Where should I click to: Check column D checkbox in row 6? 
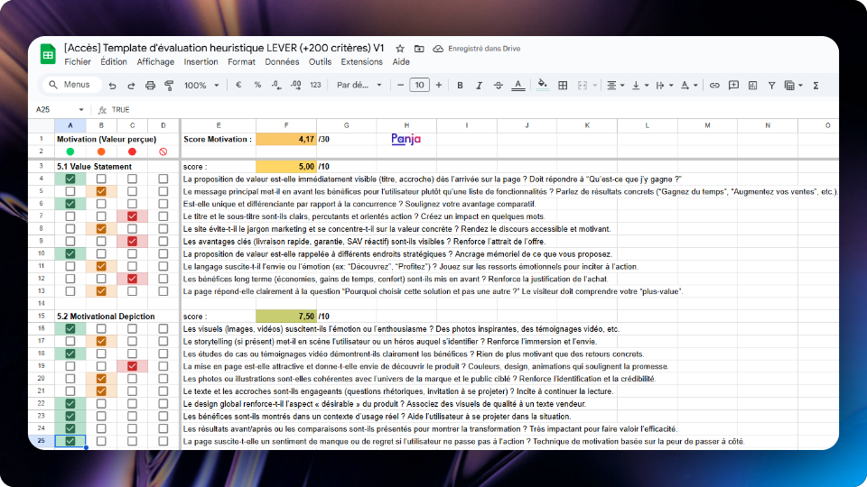(x=163, y=204)
